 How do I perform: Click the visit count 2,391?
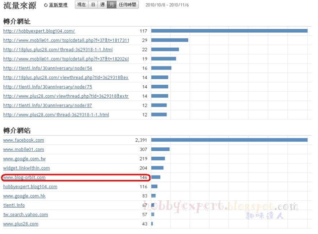141,140
